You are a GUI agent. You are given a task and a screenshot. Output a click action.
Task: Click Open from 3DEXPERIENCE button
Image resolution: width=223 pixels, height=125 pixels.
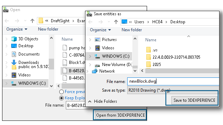(120, 115)
